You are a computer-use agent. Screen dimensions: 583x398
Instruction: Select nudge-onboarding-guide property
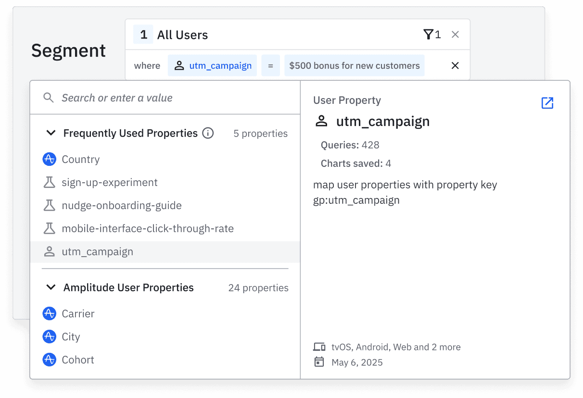click(121, 206)
